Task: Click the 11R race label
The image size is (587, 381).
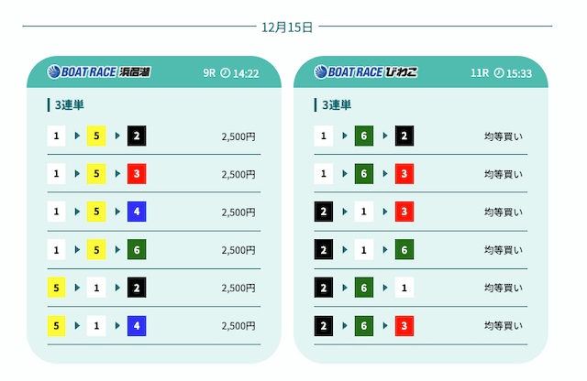Action: point(479,73)
